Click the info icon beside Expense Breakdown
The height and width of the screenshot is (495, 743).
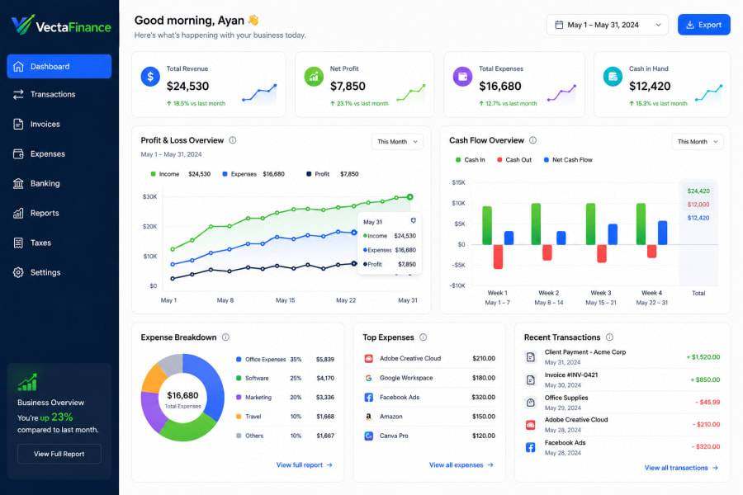click(x=225, y=337)
